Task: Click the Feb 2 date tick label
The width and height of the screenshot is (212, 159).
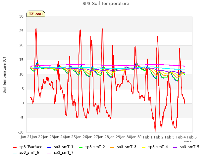Action: [159, 137]
